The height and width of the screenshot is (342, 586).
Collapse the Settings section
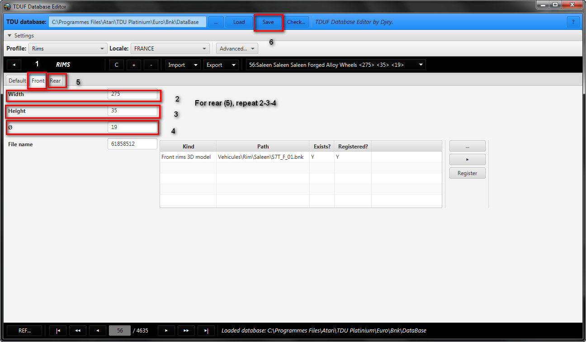click(21, 36)
